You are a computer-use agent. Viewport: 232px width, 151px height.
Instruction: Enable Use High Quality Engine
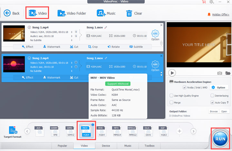[x=171, y=95]
